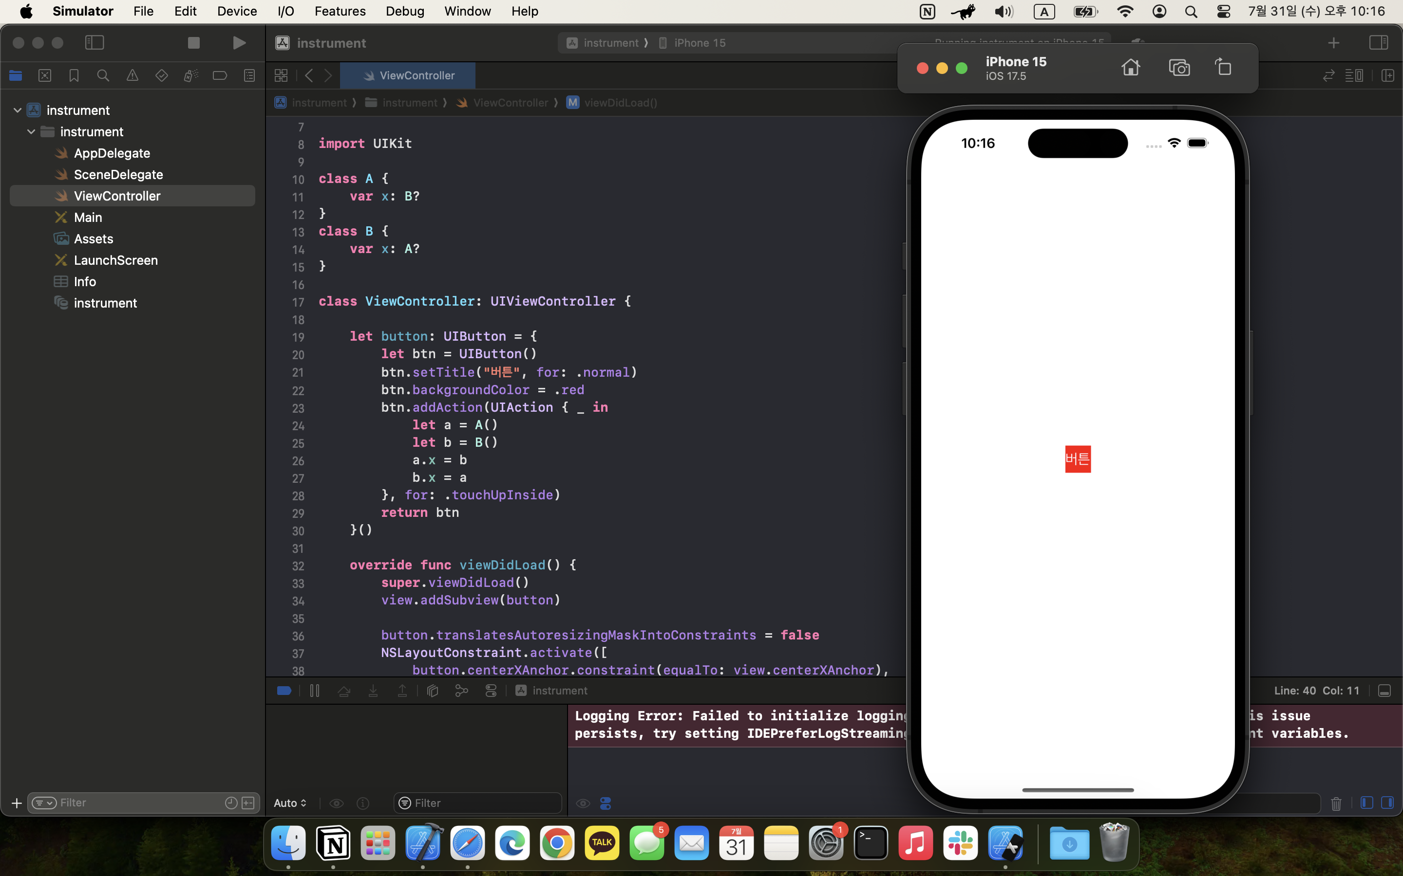
Task: Open the Breakpoint navigator icon
Action: coord(220,75)
